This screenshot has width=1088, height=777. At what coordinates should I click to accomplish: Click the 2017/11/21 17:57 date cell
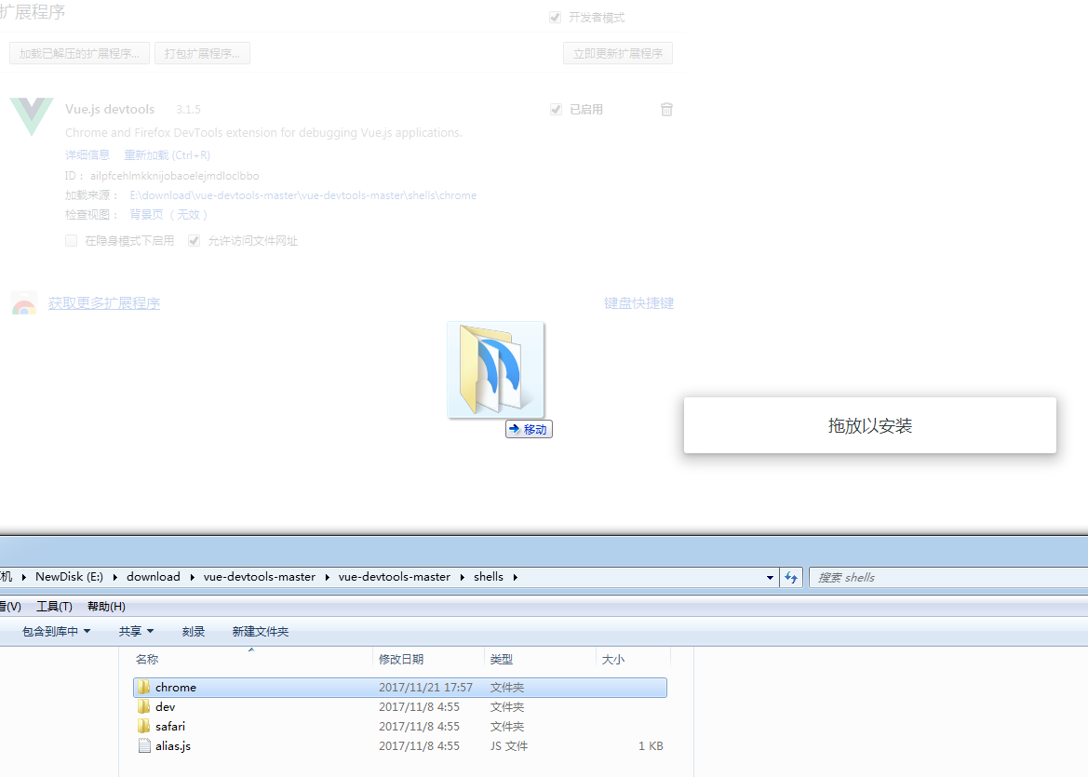(425, 688)
